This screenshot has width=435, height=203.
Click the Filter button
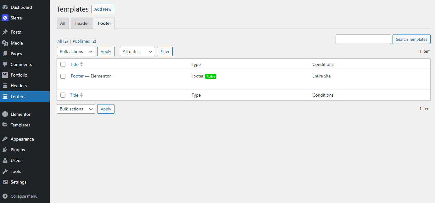click(165, 51)
